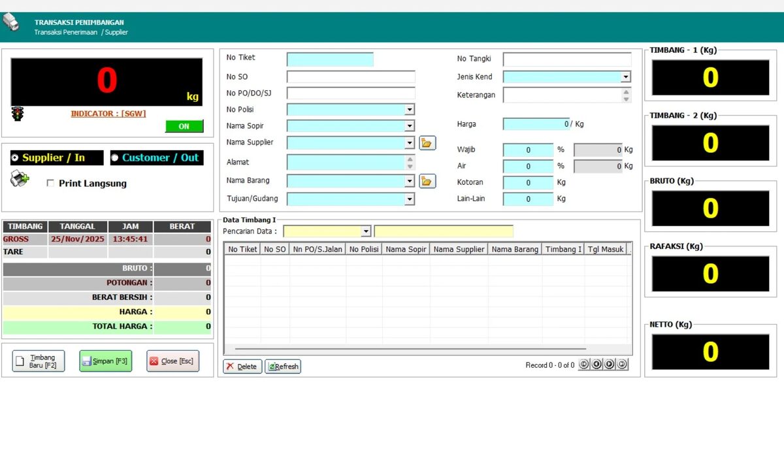Select the Supplier / In radio option
The image size is (784, 475).
click(57, 157)
